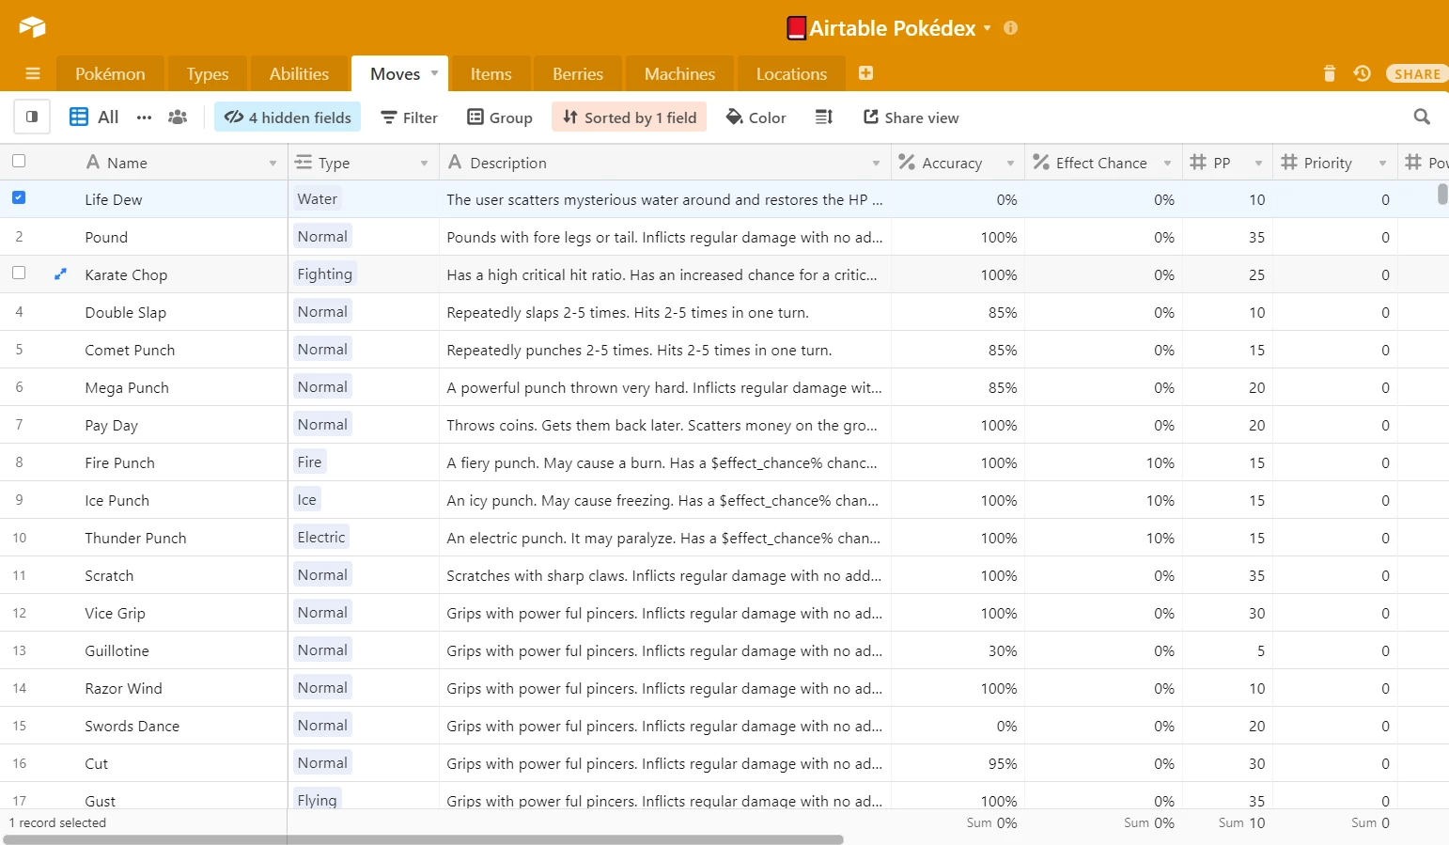Open the revision history clock icon

point(1363,73)
